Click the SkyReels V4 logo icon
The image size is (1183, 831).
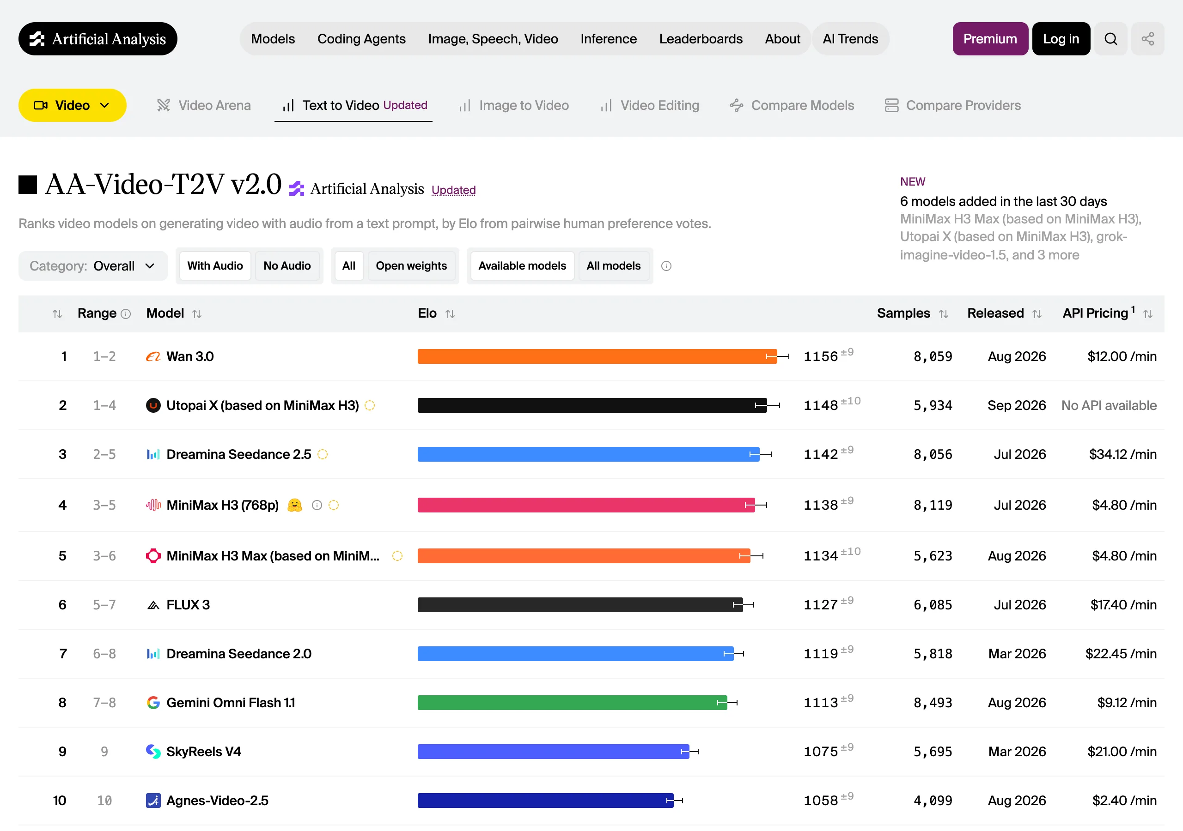(x=153, y=751)
